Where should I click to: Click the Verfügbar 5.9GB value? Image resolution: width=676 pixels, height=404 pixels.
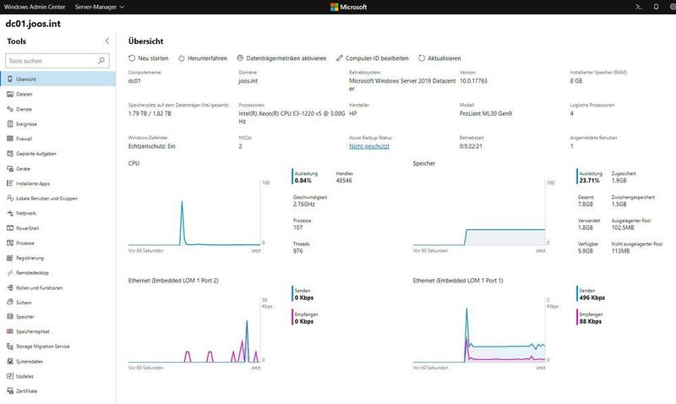click(x=586, y=250)
